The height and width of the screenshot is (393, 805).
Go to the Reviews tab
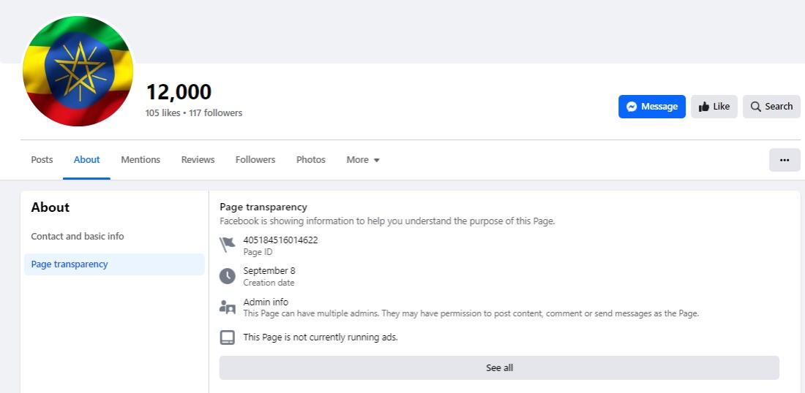click(198, 160)
